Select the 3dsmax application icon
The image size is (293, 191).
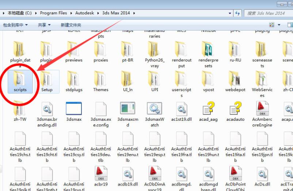point(74,109)
